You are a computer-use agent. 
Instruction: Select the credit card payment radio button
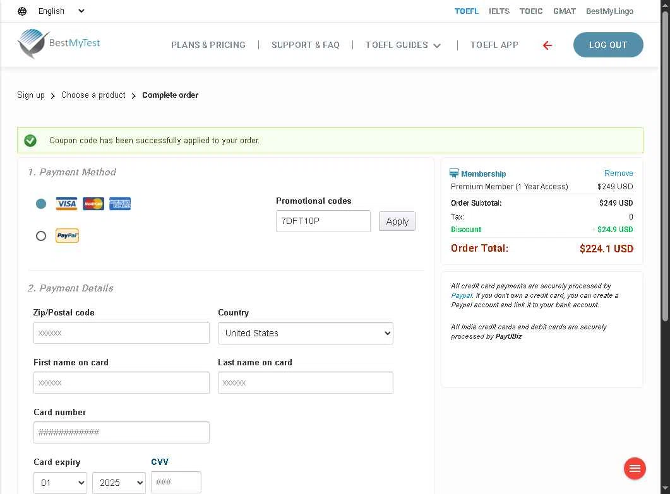click(x=41, y=204)
